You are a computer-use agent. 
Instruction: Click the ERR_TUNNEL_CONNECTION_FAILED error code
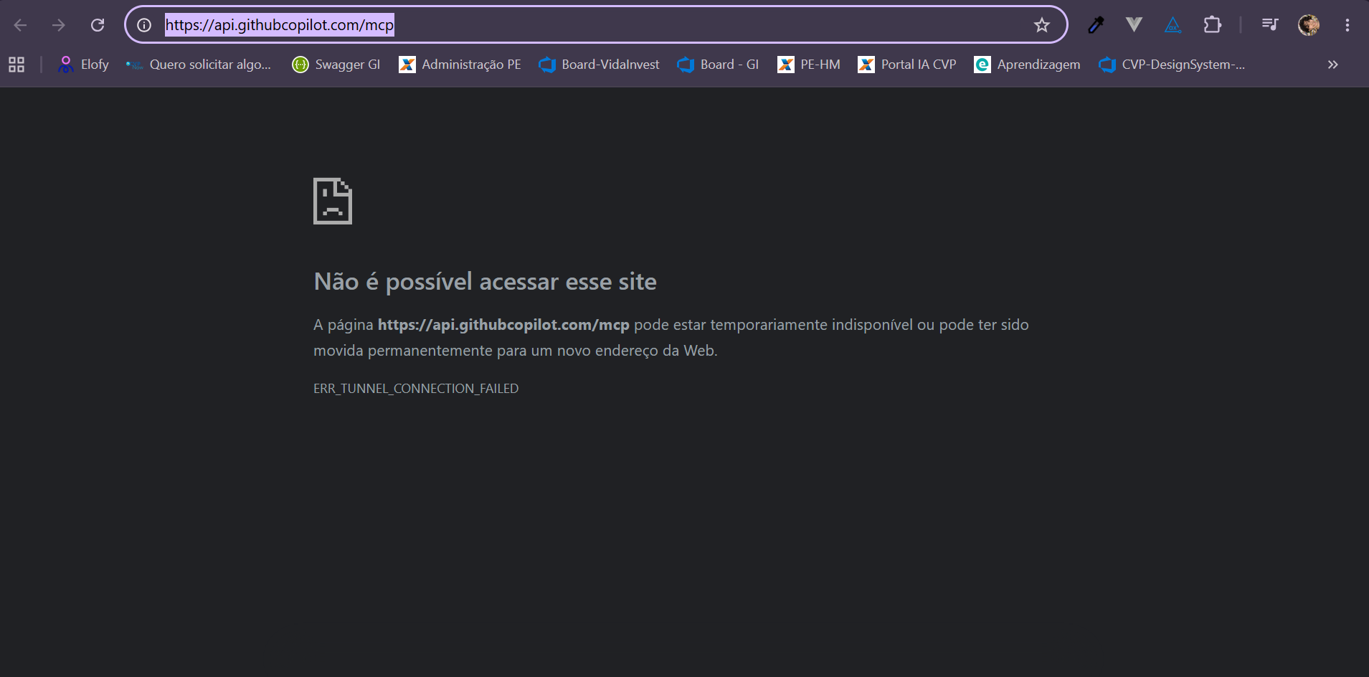pyautogui.click(x=416, y=389)
